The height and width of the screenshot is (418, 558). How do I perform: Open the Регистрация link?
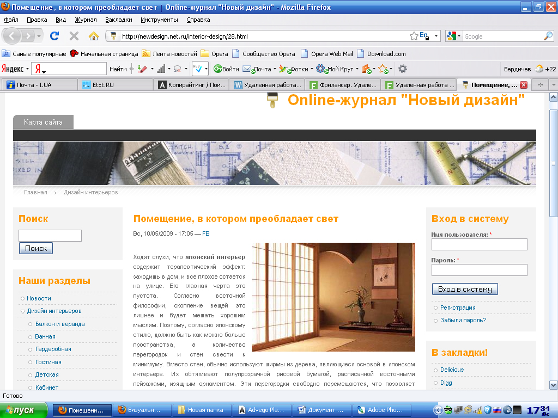coord(458,308)
